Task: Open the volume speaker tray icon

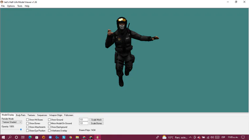Action: [212, 137]
